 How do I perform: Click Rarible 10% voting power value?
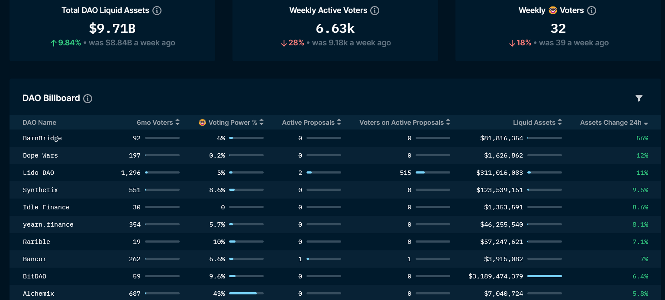[219, 242]
